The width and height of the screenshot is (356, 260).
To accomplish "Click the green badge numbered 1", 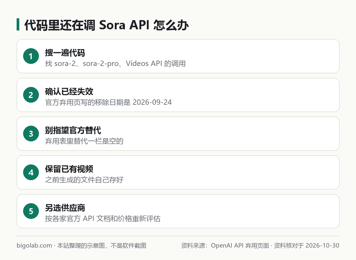I will 31,56.
